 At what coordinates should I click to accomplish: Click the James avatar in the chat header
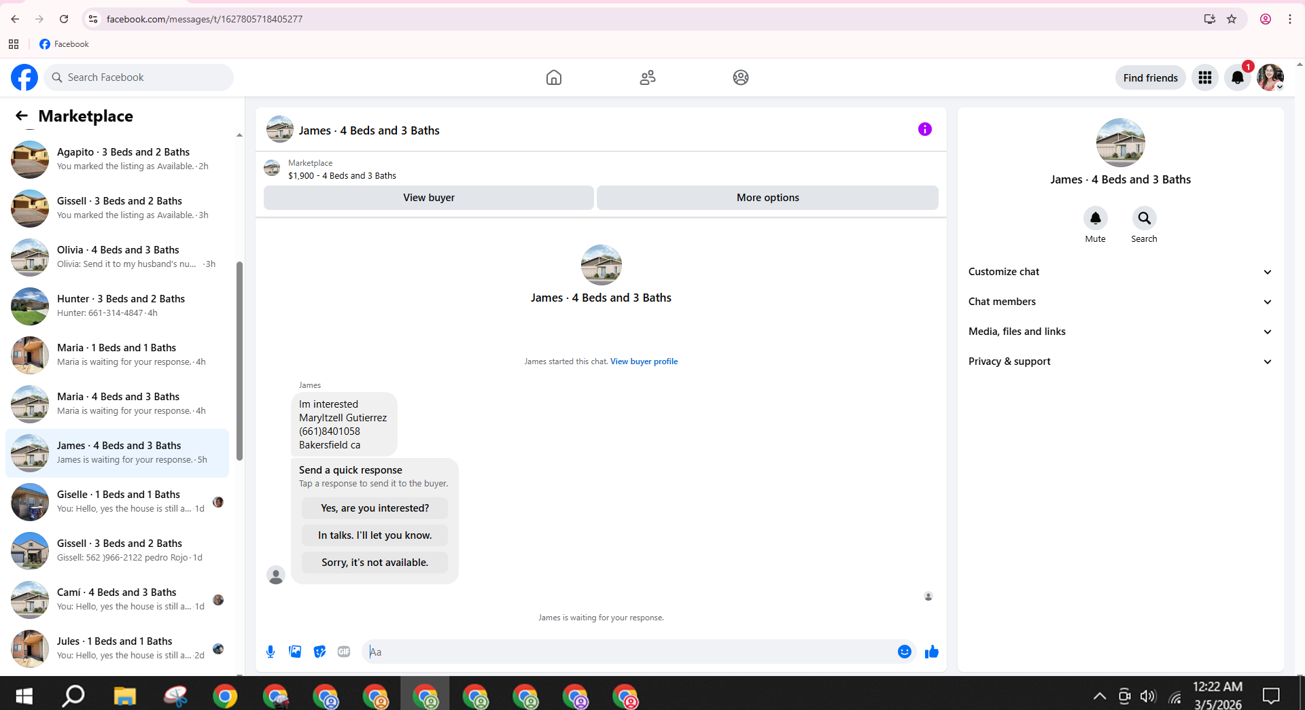(280, 129)
